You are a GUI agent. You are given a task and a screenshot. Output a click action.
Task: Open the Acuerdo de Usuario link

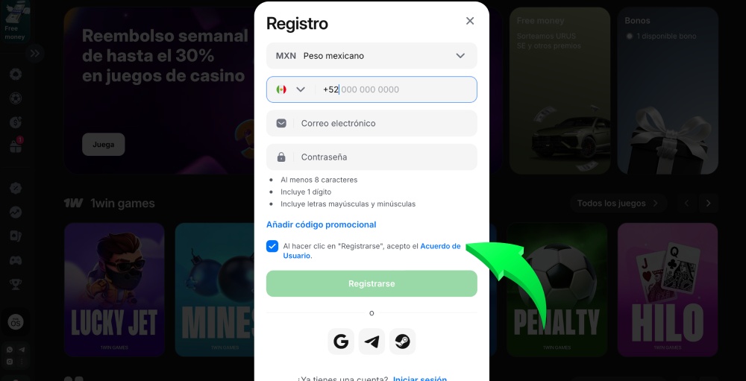372,251
